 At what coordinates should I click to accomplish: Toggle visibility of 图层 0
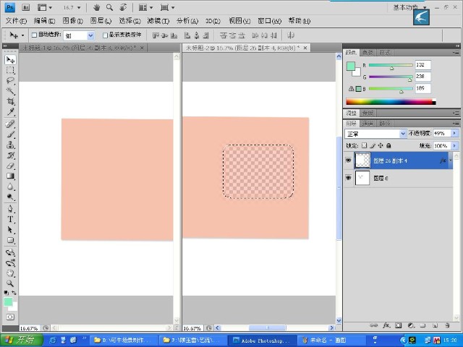pyautogui.click(x=349, y=178)
